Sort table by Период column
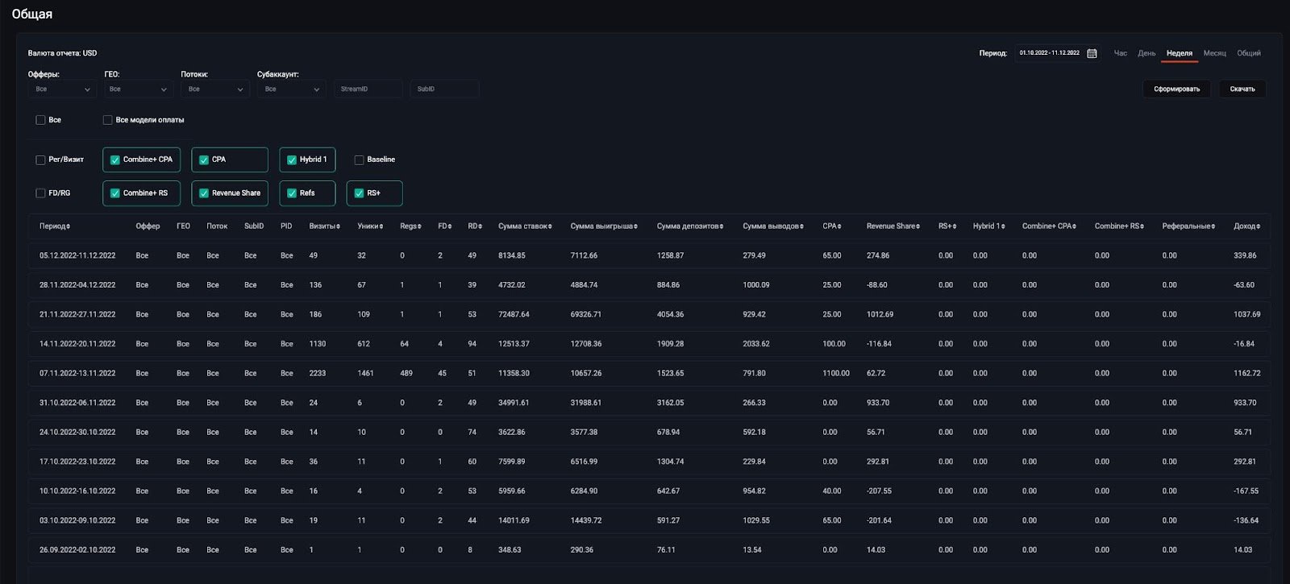 tap(55, 226)
